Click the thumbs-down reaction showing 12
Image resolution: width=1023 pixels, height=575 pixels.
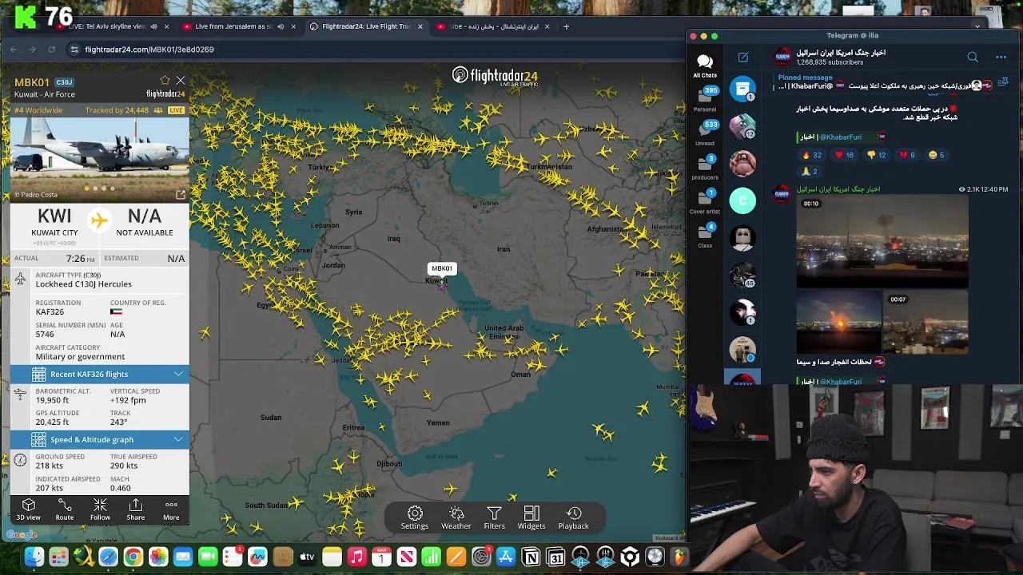(877, 155)
